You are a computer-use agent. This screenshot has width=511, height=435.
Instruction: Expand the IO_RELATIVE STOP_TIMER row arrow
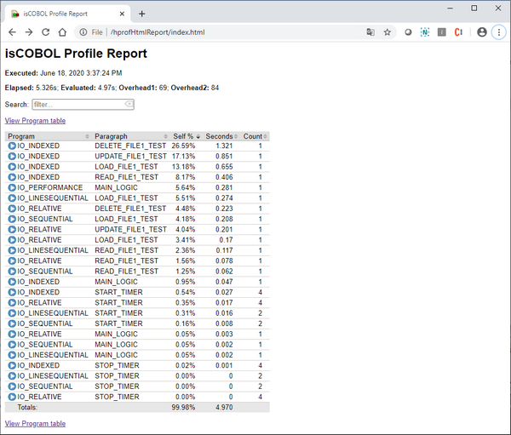12,397
